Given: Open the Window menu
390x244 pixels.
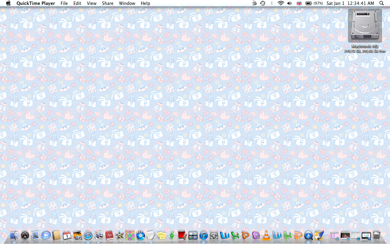Looking at the screenshot, I should point(127,3).
